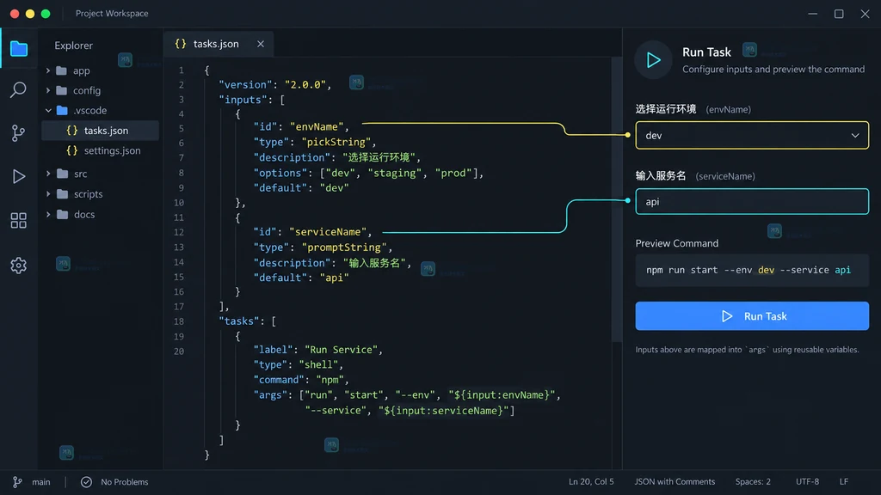Click the No Problems checkmark icon
881x495 pixels.
click(86, 482)
